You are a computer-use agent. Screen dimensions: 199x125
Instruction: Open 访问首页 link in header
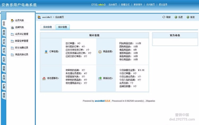pos(150,5)
